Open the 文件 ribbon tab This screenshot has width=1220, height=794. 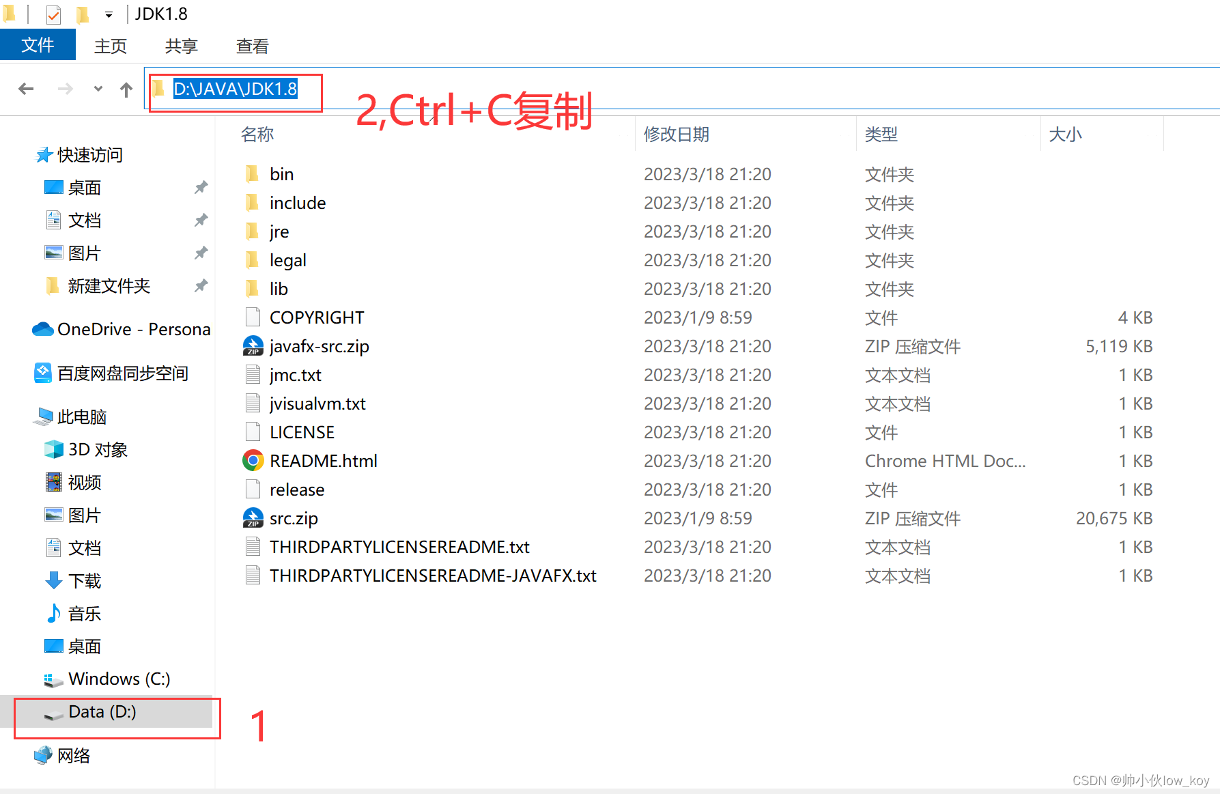point(38,45)
